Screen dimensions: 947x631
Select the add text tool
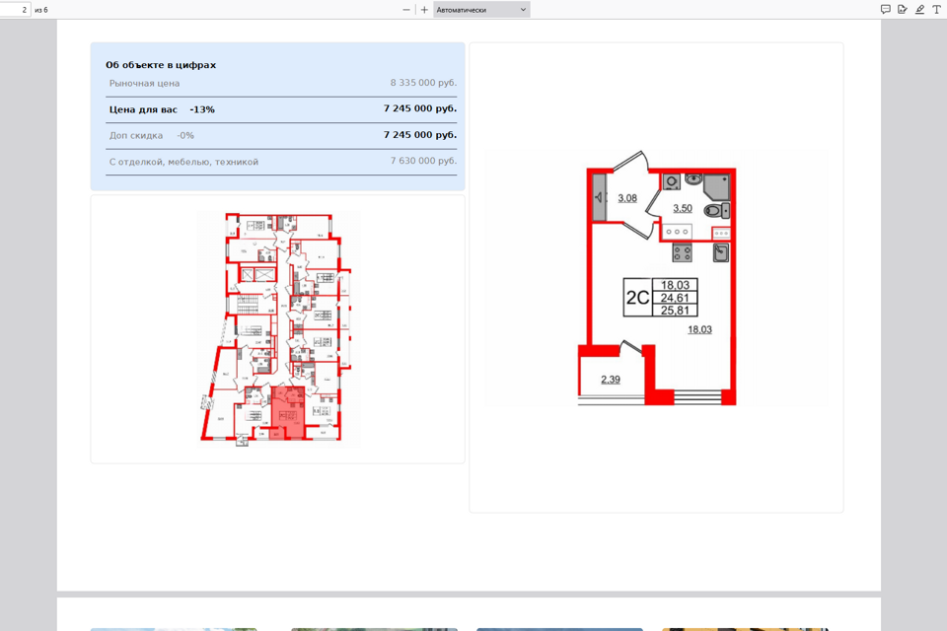tap(936, 9)
